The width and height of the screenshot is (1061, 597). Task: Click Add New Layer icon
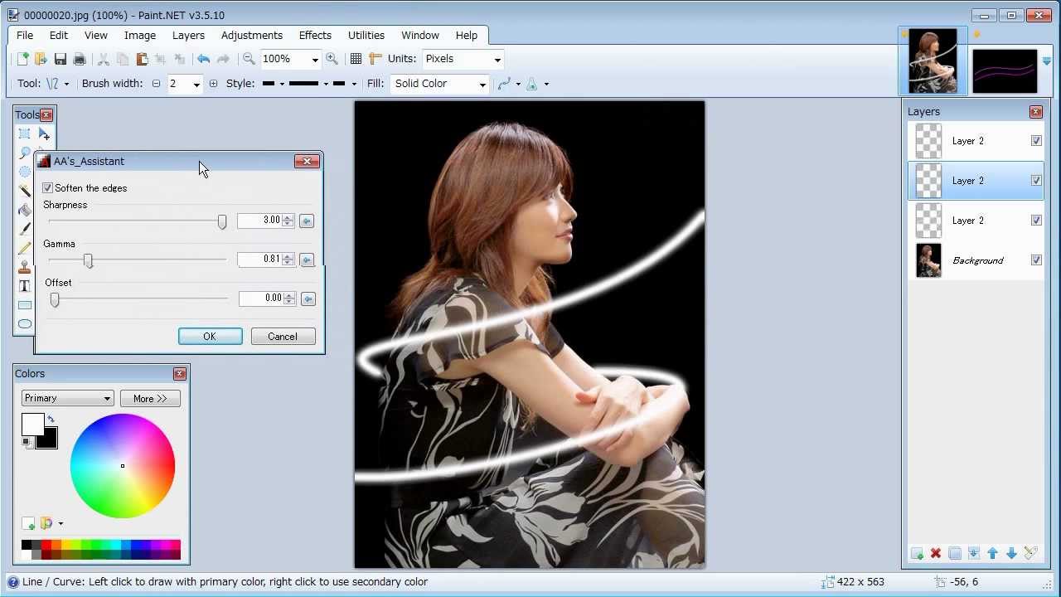click(917, 553)
